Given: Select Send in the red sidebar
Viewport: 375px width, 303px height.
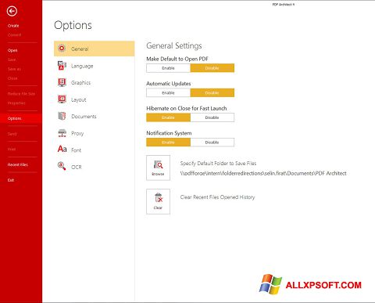Looking at the screenshot, I should pos(12,134).
